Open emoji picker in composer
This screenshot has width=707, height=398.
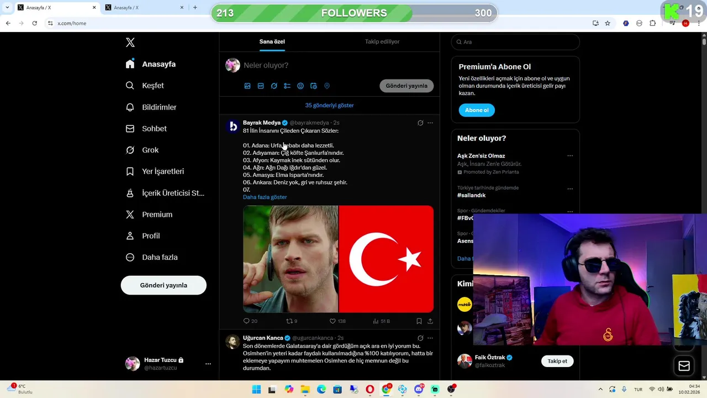coord(300,86)
